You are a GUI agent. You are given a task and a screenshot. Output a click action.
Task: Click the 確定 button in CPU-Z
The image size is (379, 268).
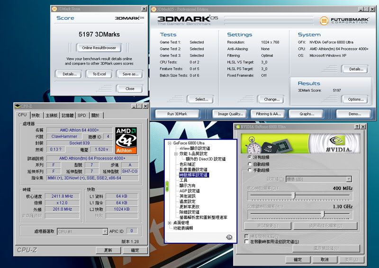coord(135,250)
